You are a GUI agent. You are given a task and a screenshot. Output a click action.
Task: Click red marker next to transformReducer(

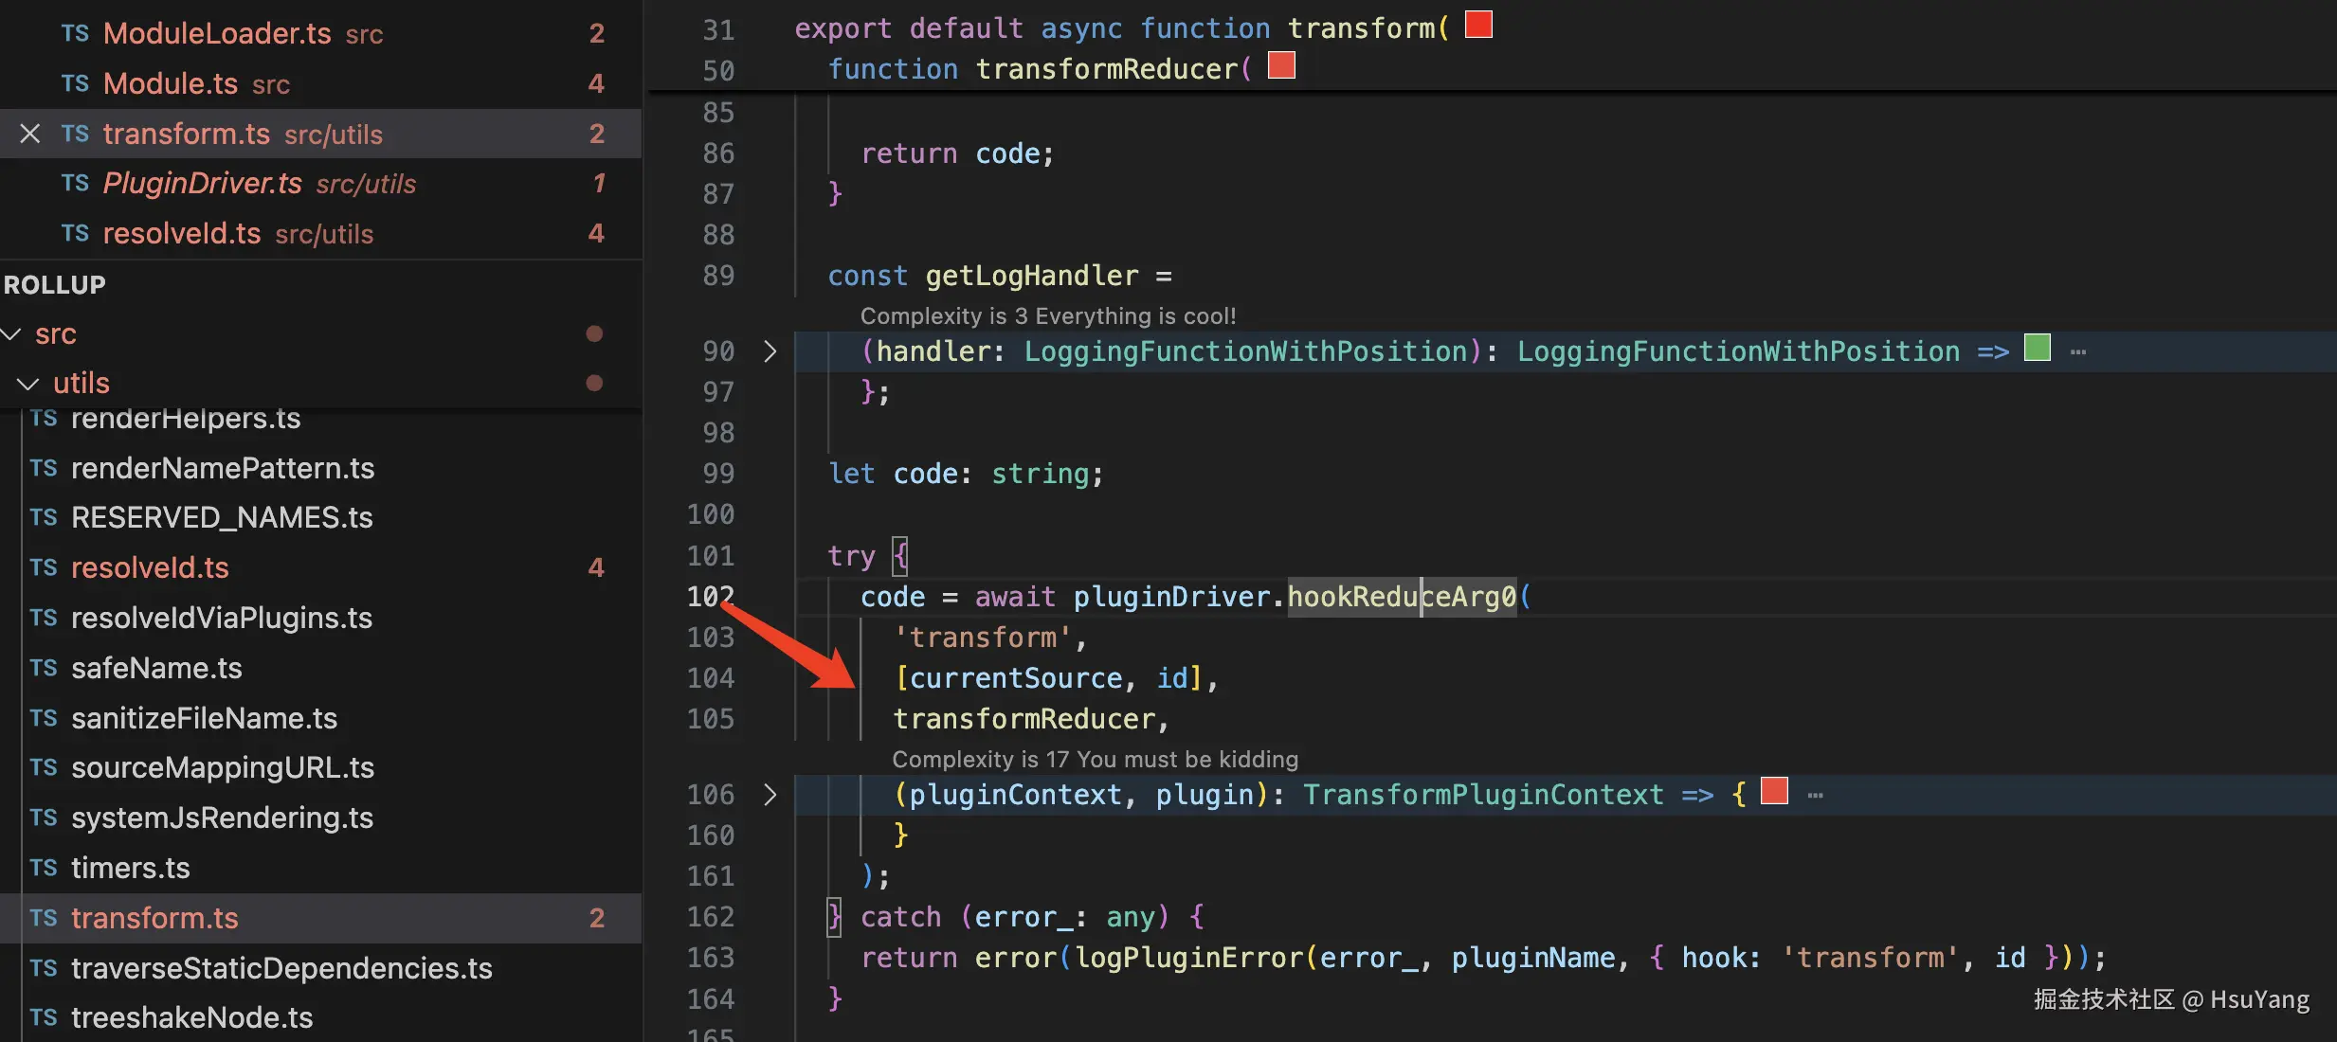1280,65
